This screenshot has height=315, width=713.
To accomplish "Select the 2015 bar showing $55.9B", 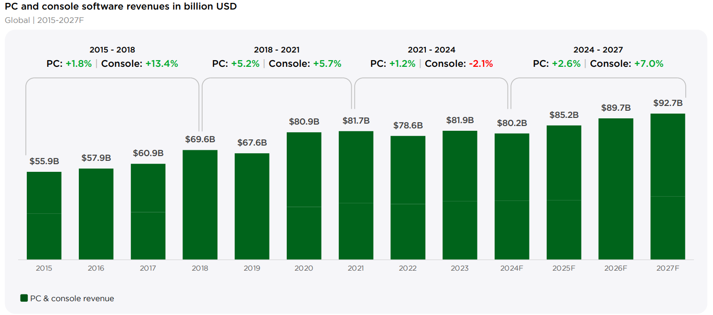I will coord(44,216).
